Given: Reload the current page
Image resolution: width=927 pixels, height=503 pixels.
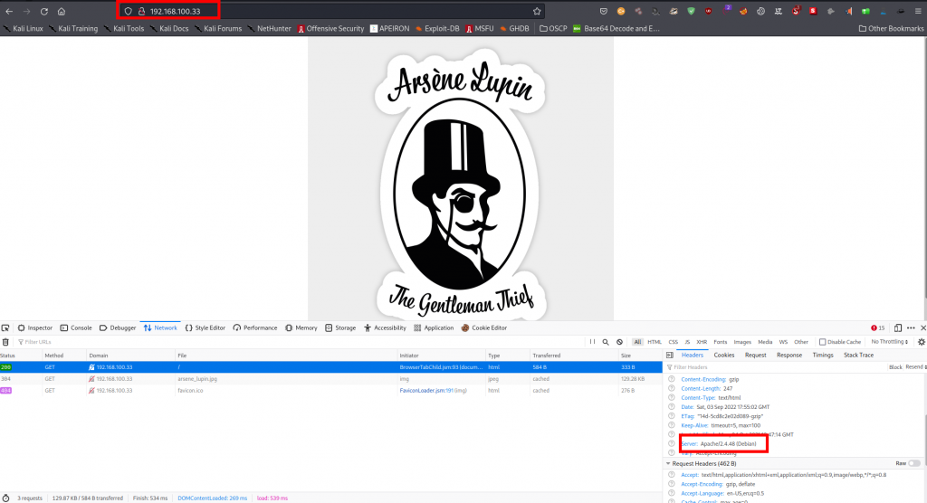Looking at the screenshot, I should [43, 11].
